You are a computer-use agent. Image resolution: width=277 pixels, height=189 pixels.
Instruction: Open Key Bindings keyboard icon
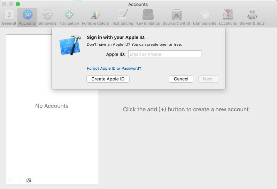(148, 15)
